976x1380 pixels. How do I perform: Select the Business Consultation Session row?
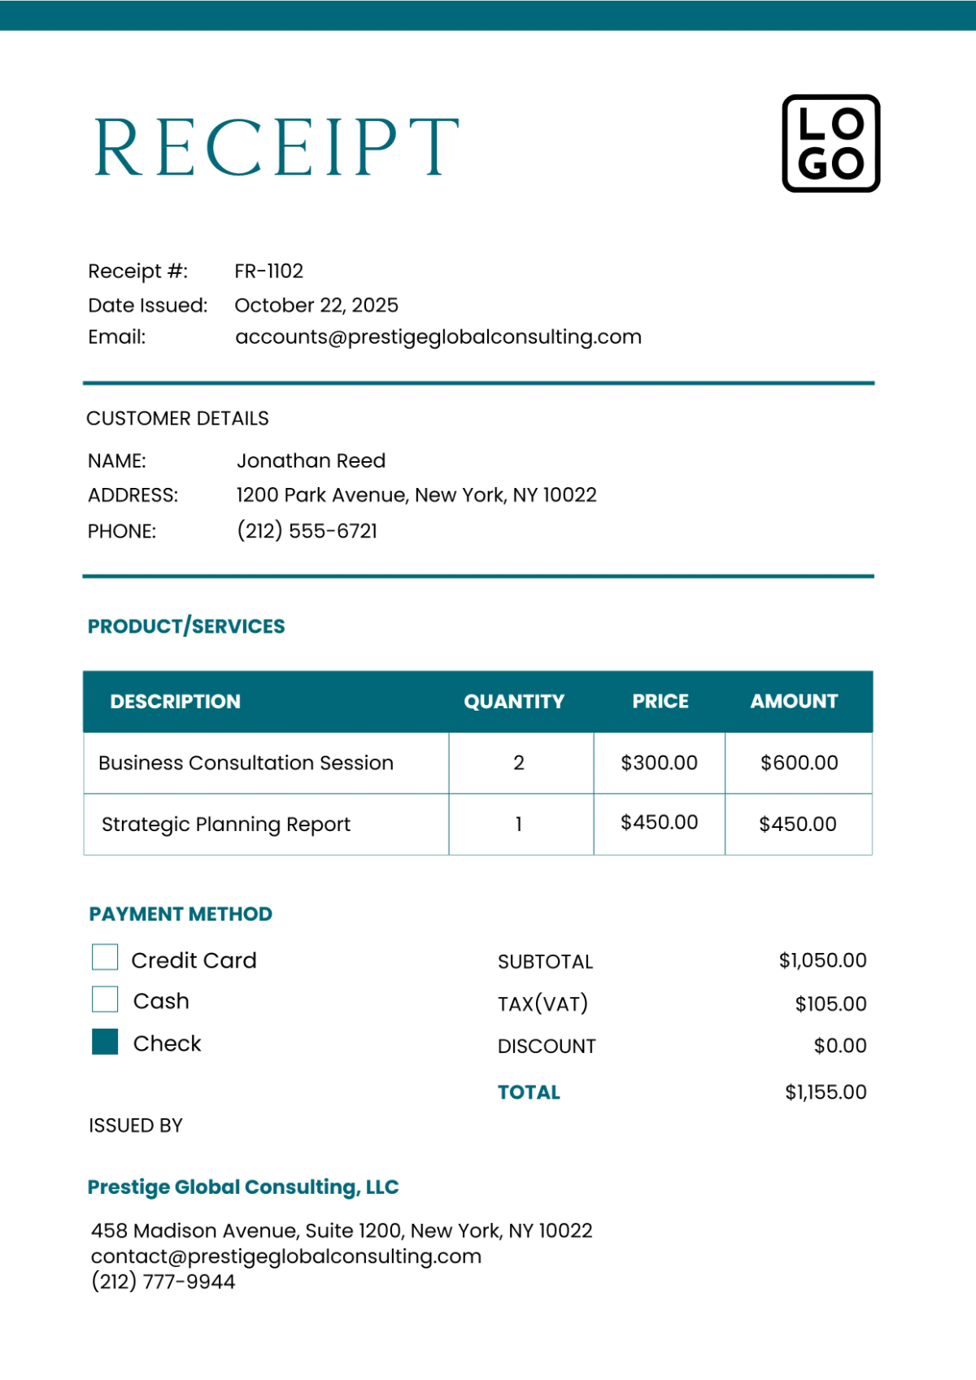click(246, 764)
